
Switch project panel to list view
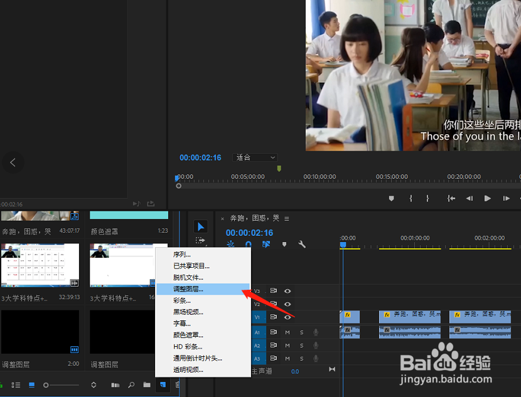pos(16,385)
